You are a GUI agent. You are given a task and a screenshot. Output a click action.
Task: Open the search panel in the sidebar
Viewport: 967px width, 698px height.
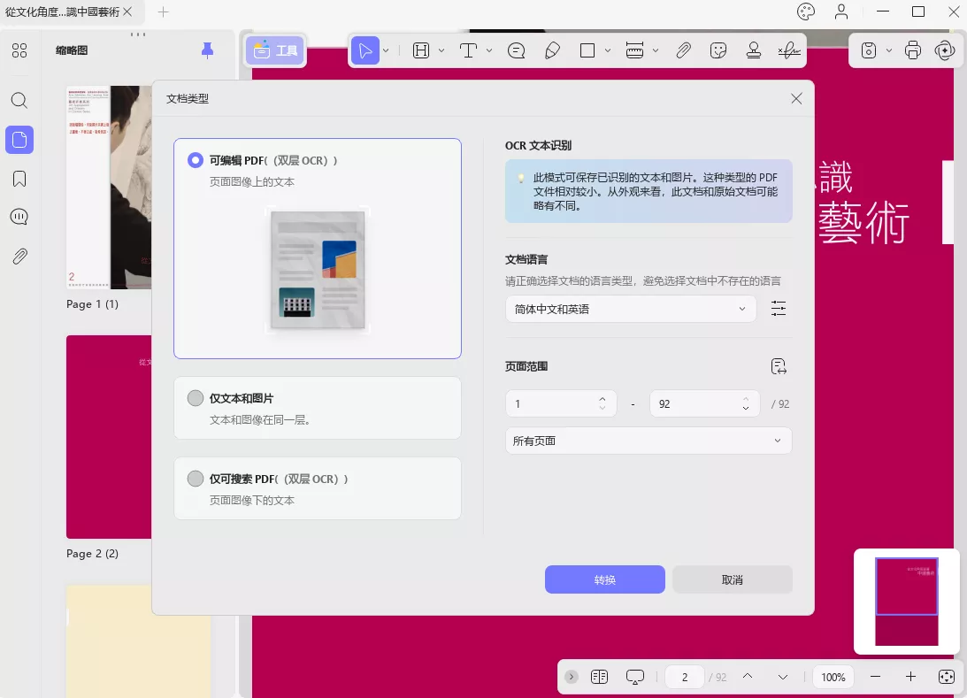tap(19, 101)
